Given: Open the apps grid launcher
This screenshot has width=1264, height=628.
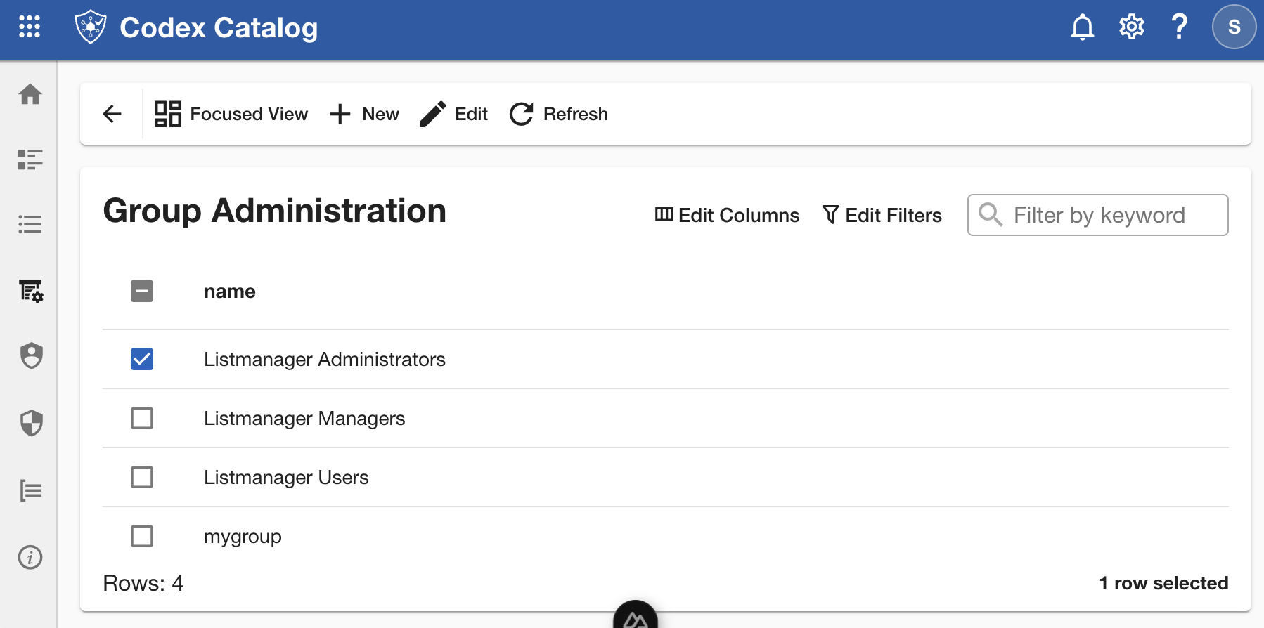Looking at the screenshot, I should 30,27.
